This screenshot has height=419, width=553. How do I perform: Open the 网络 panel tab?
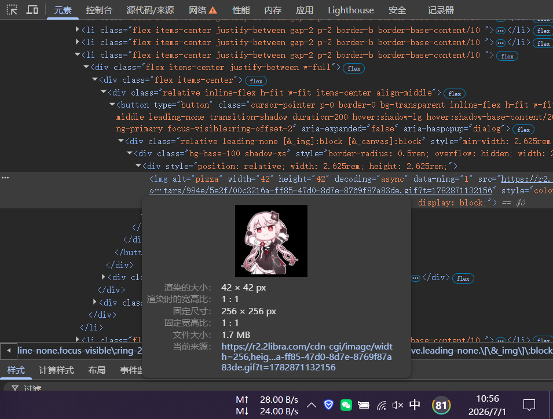tap(203, 10)
